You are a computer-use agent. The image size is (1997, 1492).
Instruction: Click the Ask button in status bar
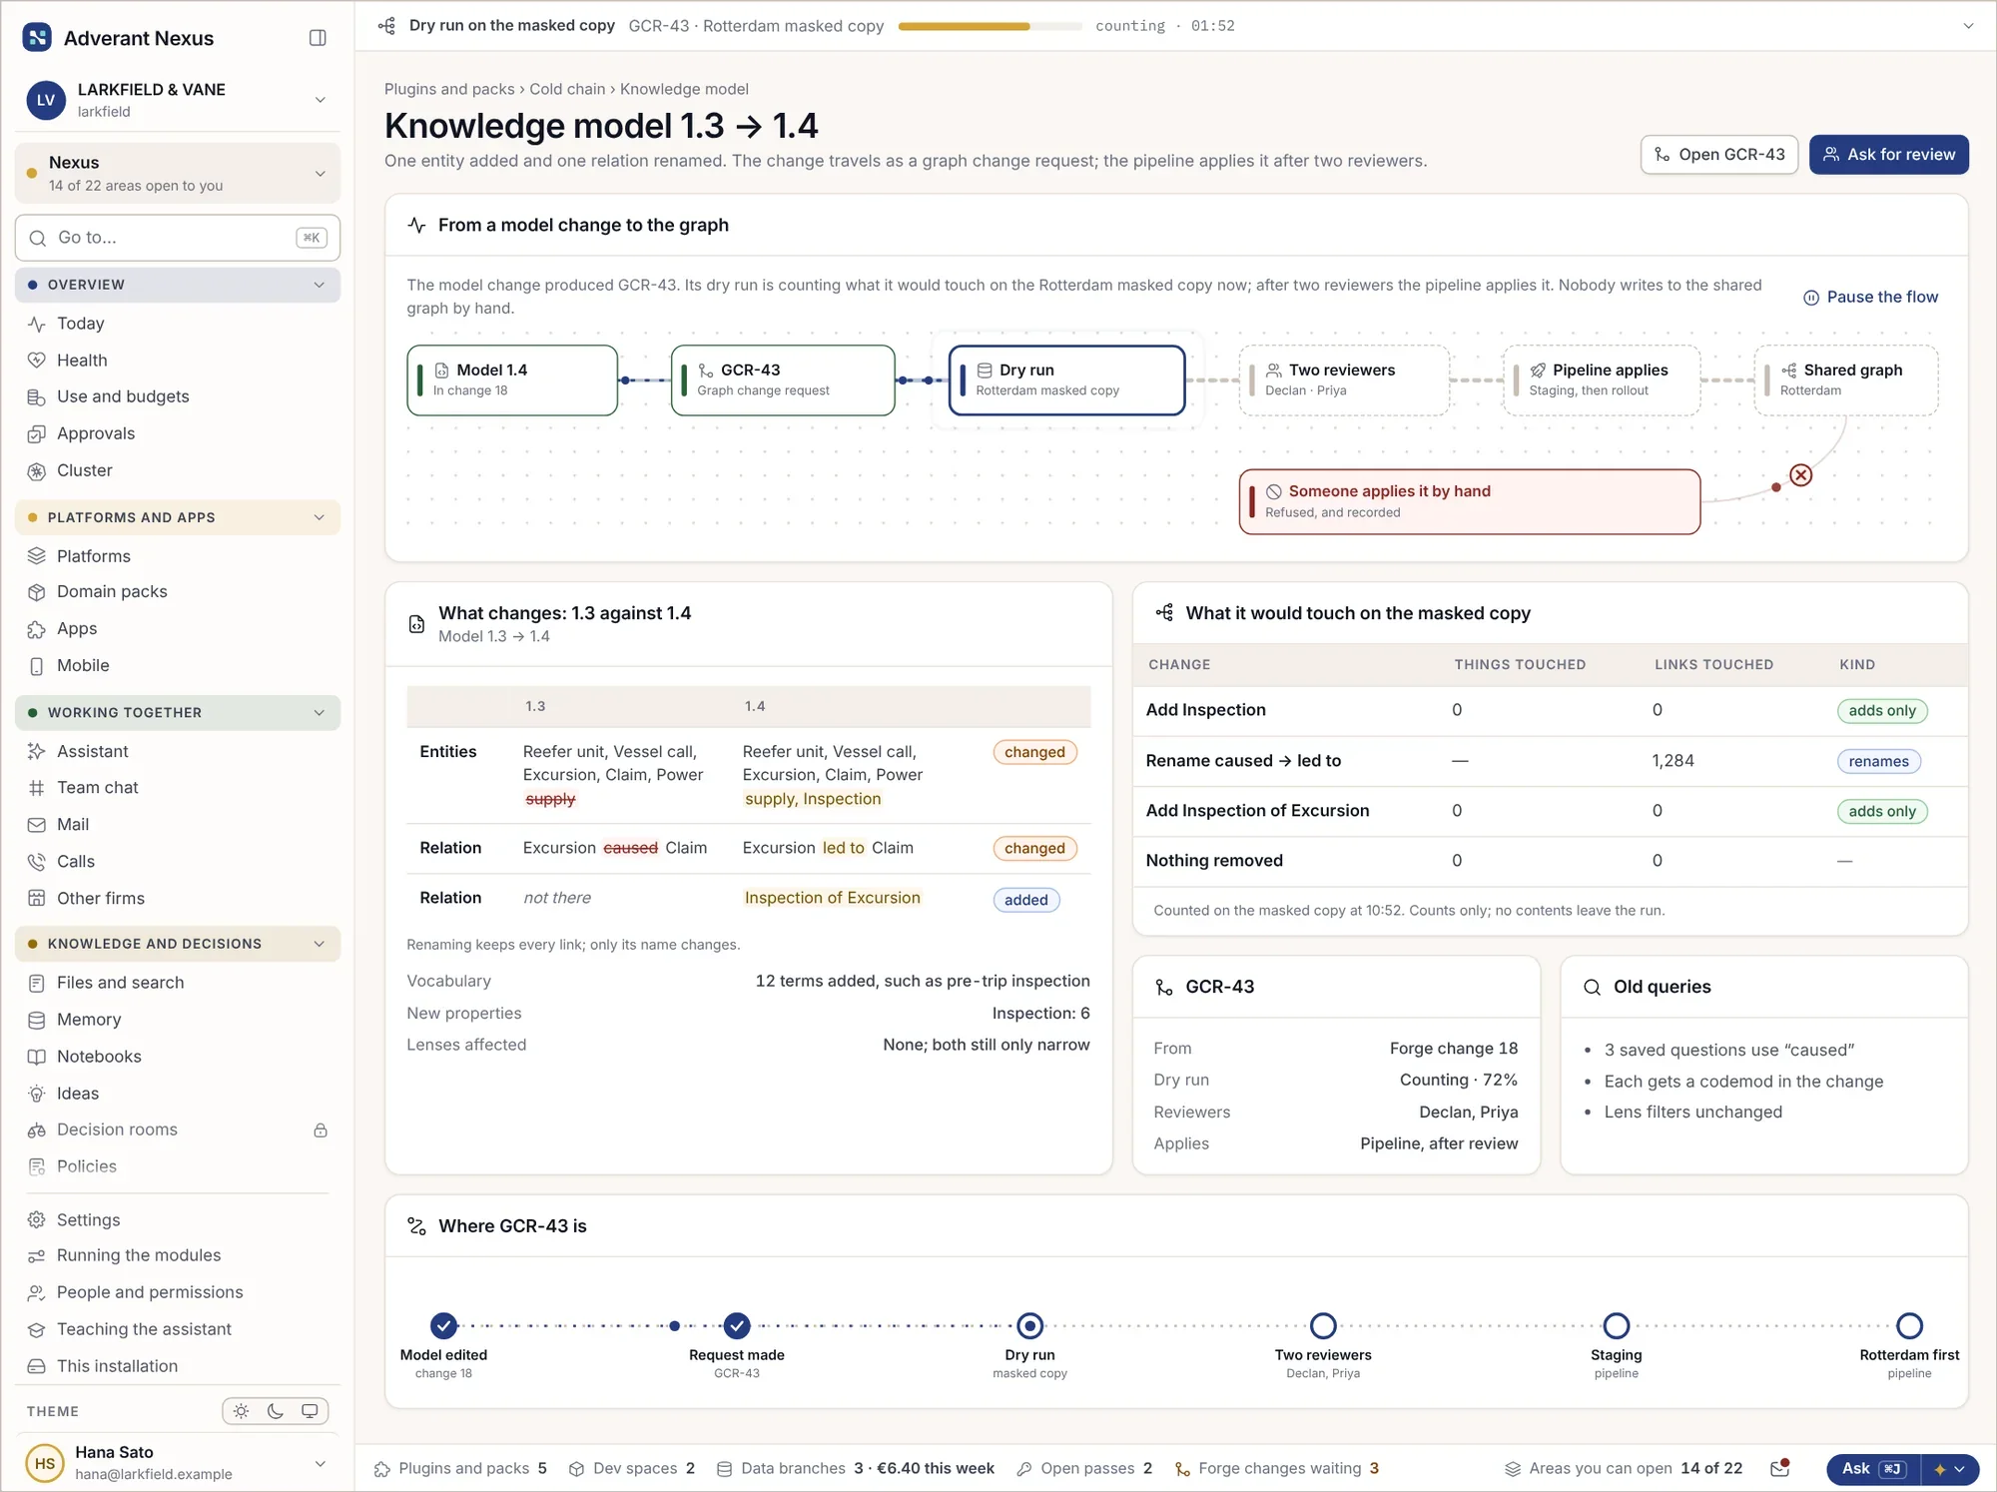(x=1873, y=1469)
